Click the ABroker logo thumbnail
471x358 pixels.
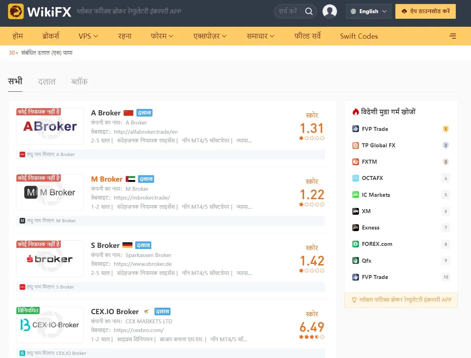click(50, 126)
